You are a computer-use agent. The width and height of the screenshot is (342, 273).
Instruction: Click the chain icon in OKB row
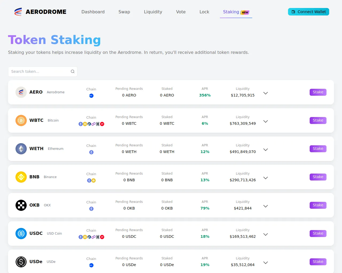coord(91,209)
